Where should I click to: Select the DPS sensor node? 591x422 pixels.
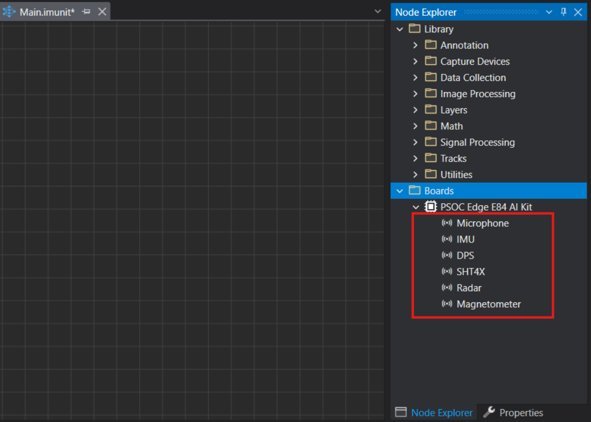[x=465, y=255]
